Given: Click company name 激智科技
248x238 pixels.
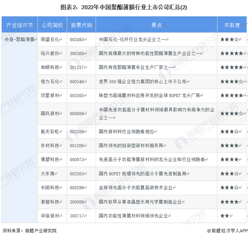Looking at the screenshot, I should tap(50, 202).
